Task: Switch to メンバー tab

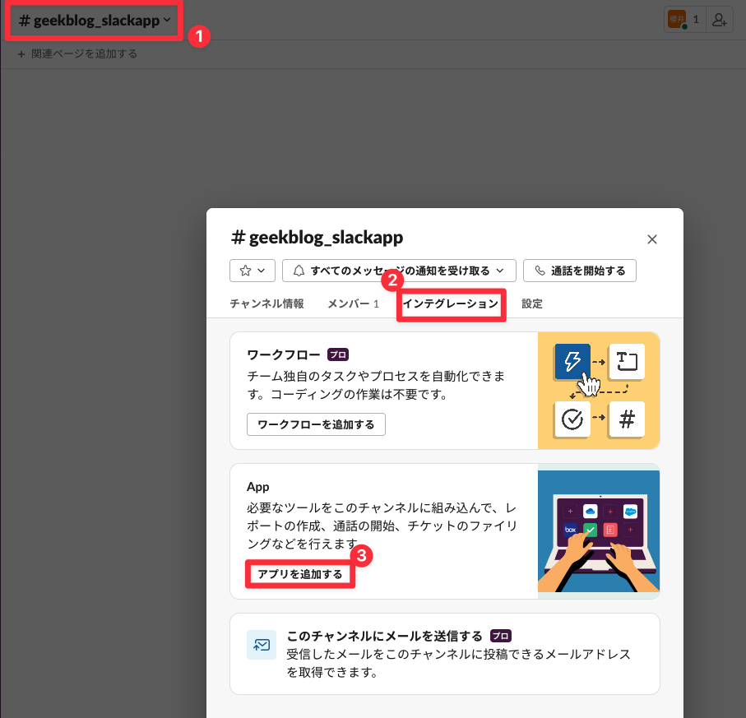Action: click(353, 303)
